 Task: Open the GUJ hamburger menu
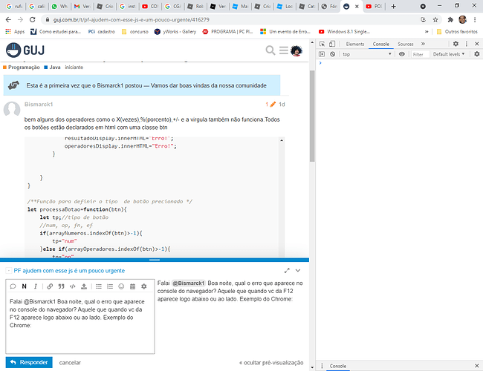point(283,50)
